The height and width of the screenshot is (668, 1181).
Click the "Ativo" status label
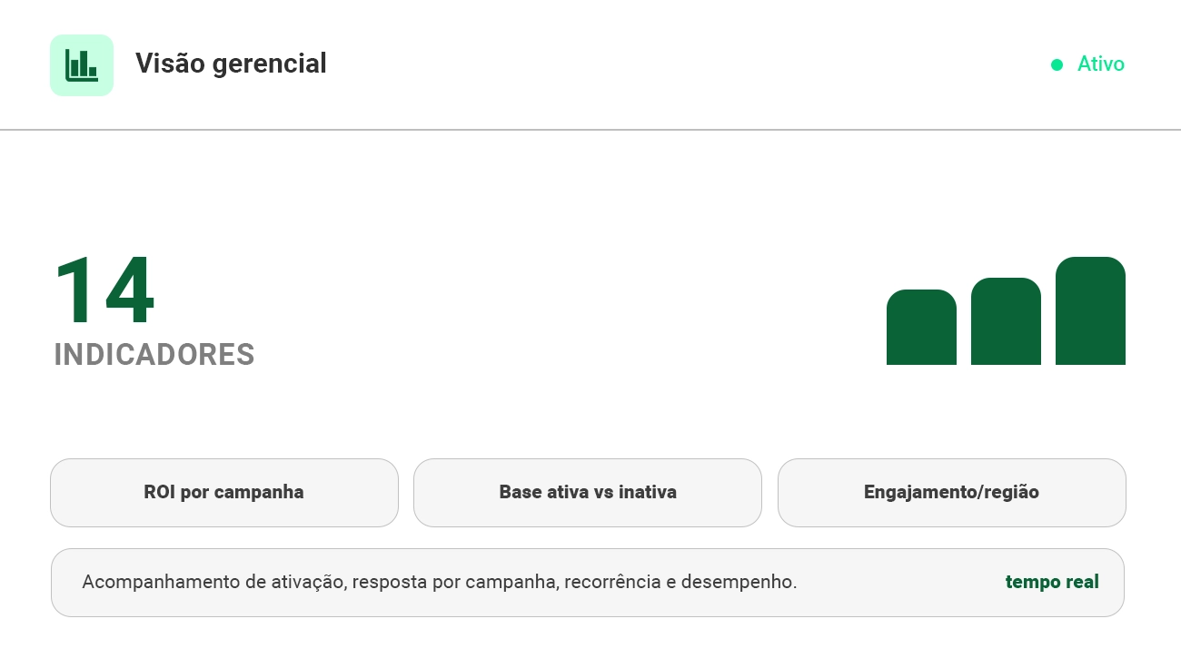click(1101, 64)
